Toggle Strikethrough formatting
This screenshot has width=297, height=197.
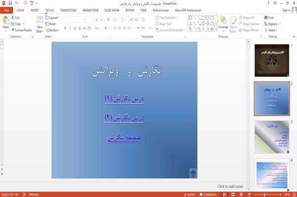[x=84, y=28]
